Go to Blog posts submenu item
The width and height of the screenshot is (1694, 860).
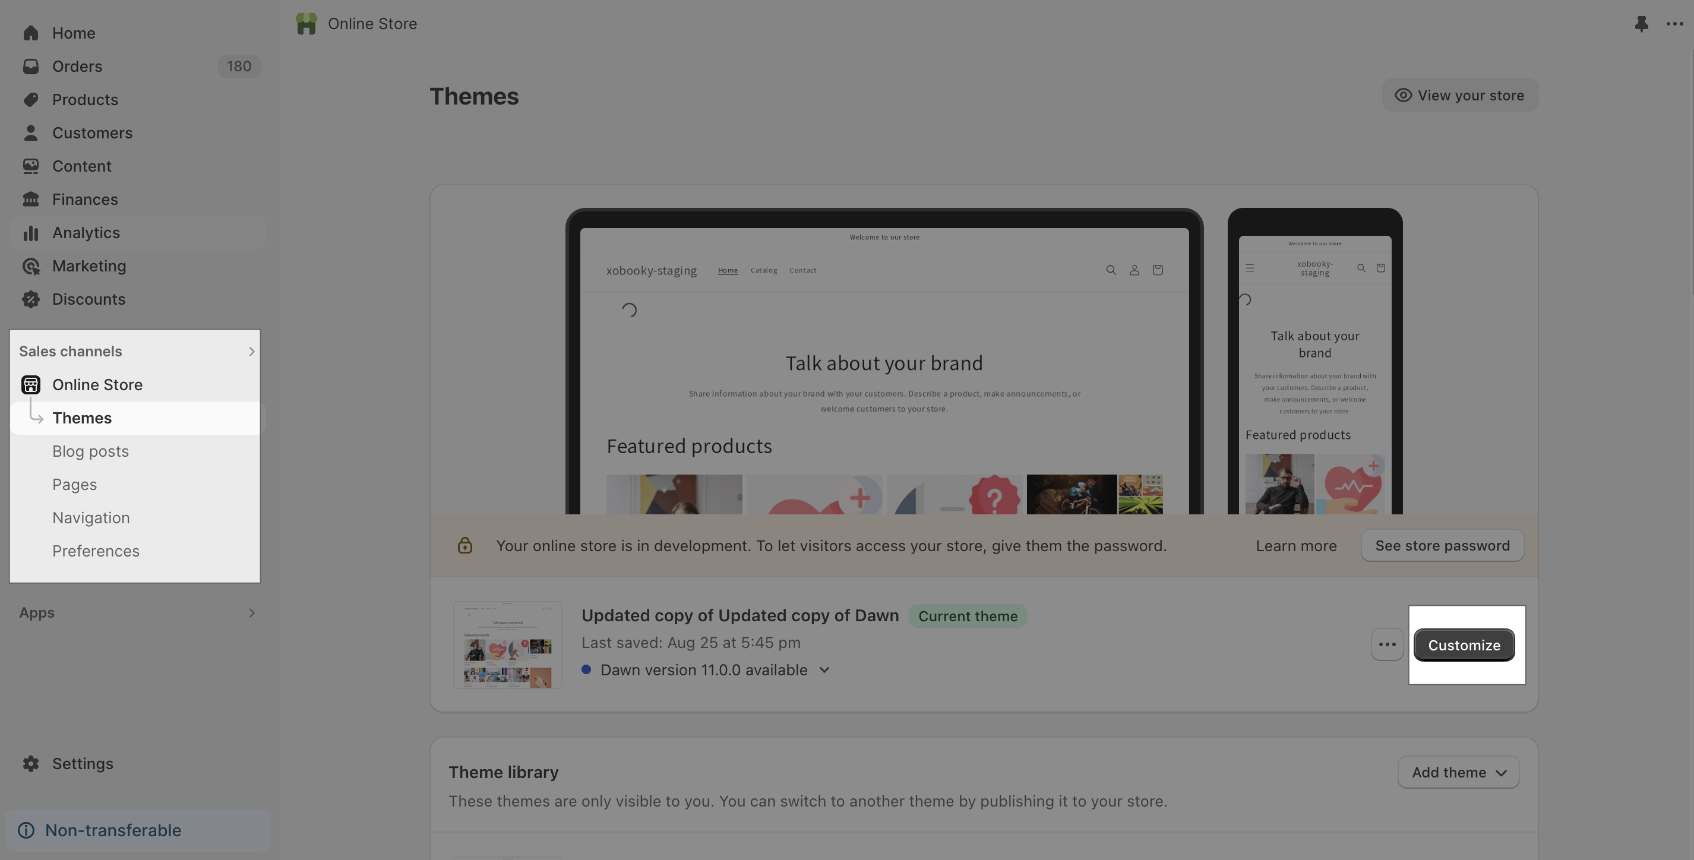click(90, 452)
